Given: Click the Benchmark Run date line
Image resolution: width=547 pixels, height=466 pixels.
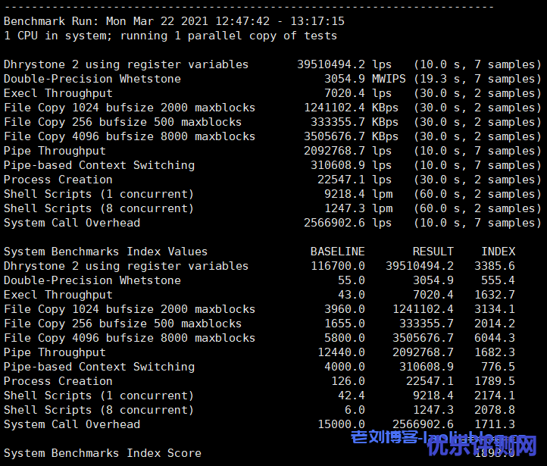Looking at the screenshot, I should [x=174, y=21].
